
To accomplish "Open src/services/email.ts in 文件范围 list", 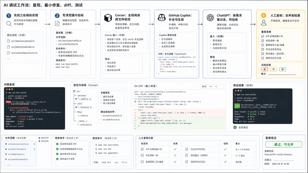I will click(18, 159).
